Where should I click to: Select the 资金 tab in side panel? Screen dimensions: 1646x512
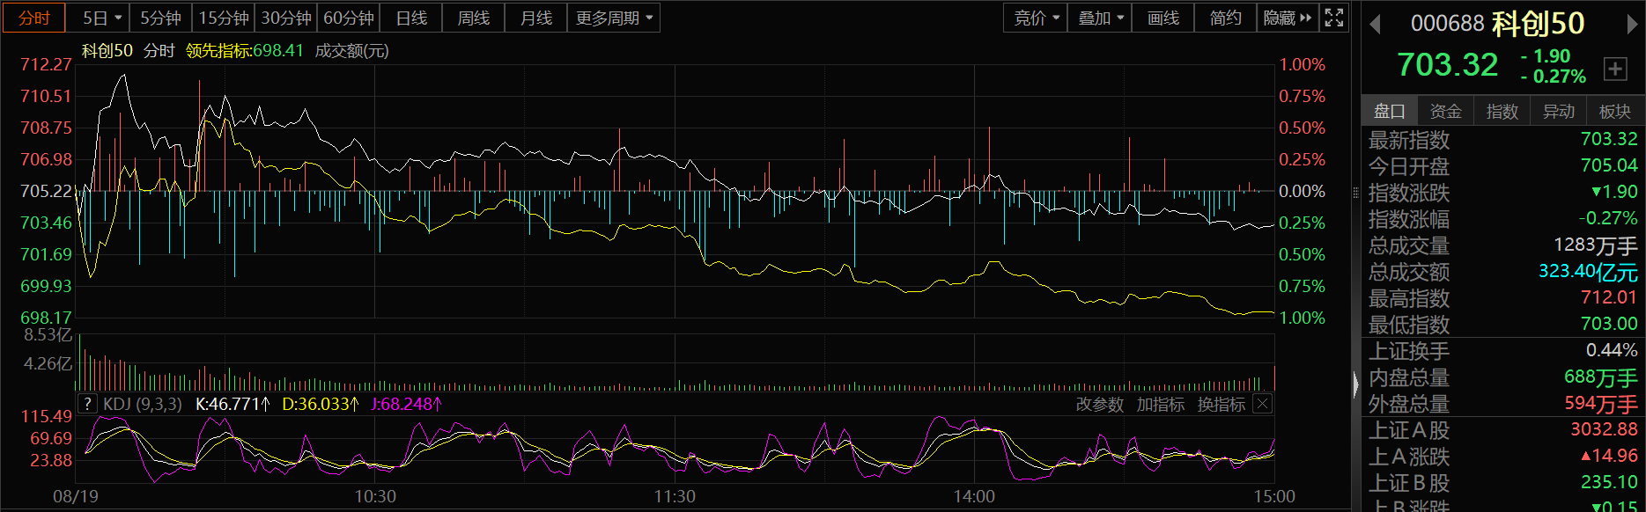(1445, 111)
